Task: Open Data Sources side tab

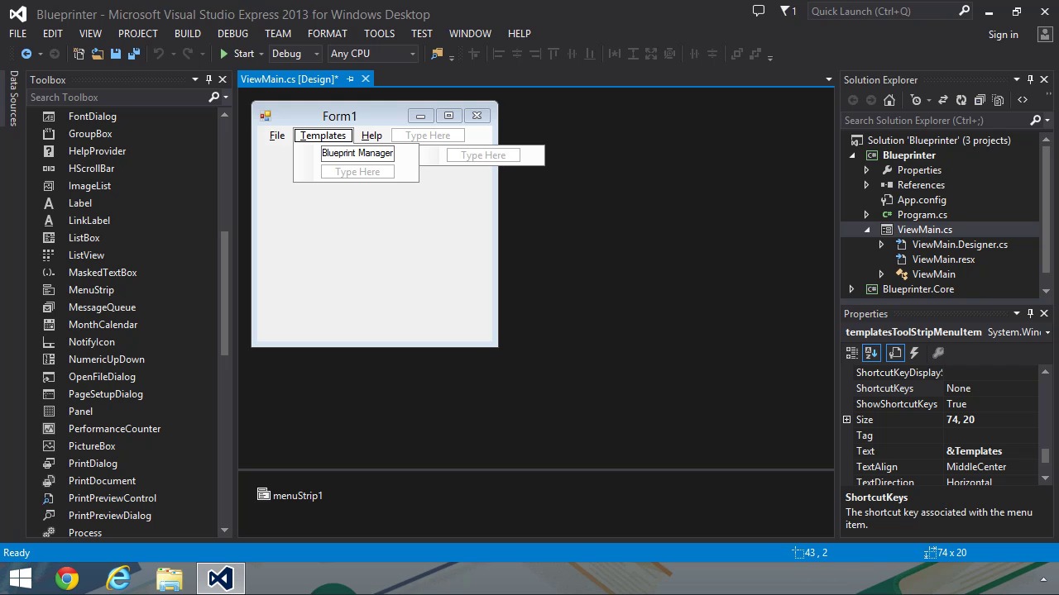Action: [x=13, y=98]
